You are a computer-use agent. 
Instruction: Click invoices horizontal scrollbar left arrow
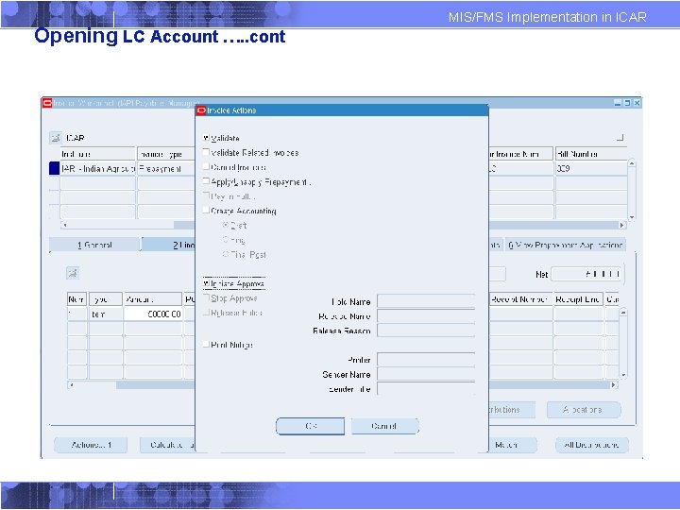click(64, 225)
